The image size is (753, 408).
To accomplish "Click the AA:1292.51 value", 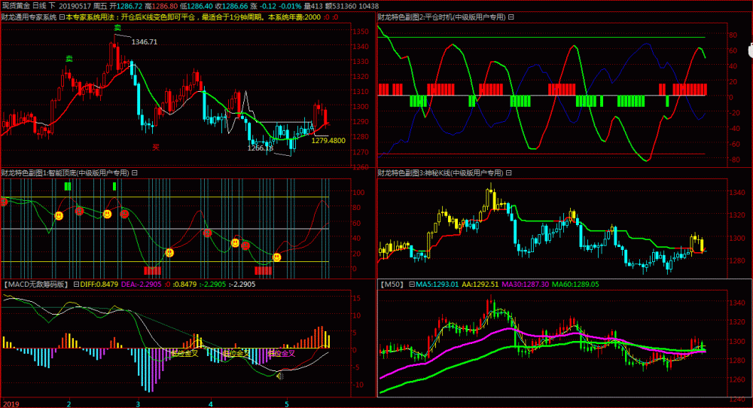I will (480, 284).
